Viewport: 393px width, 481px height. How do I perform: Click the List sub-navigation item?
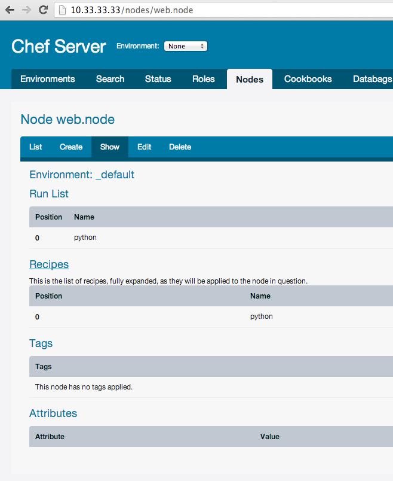(35, 147)
